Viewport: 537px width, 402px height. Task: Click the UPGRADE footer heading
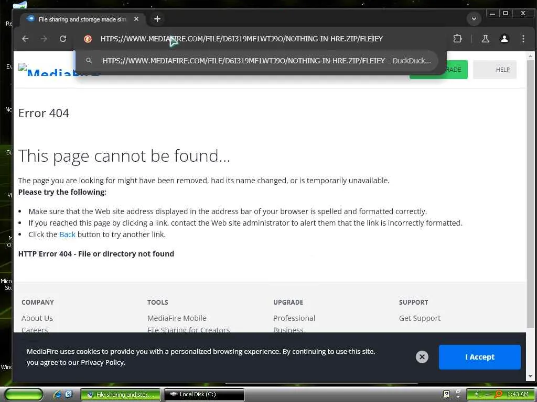click(288, 302)
